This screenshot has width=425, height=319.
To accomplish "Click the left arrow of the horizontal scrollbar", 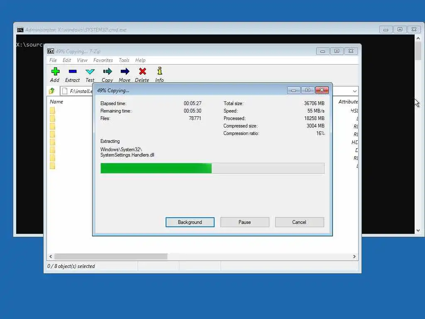I will tap(51, 256).
